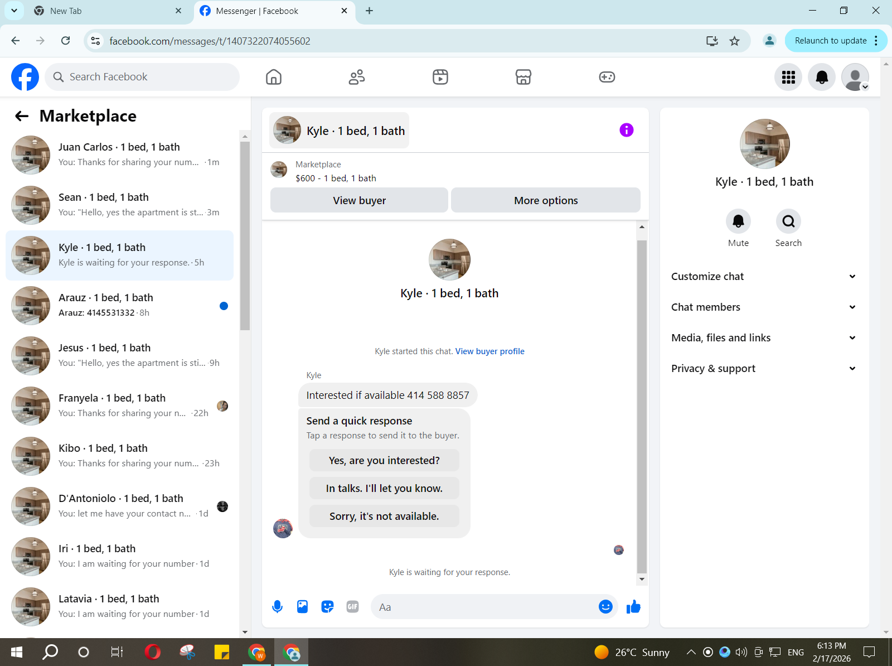Open the tab search dropdown arrow
This screenshot has width=892, height=666.
14,11
